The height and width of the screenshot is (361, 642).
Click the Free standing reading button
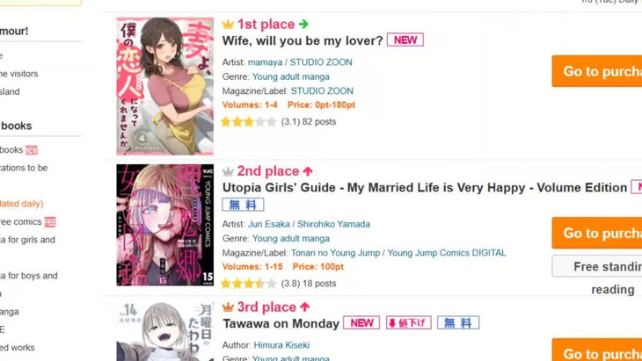tap(597, 266)
